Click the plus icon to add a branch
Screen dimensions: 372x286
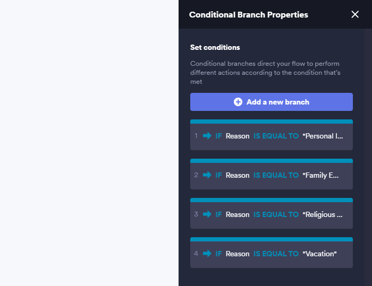coord(238,102)
